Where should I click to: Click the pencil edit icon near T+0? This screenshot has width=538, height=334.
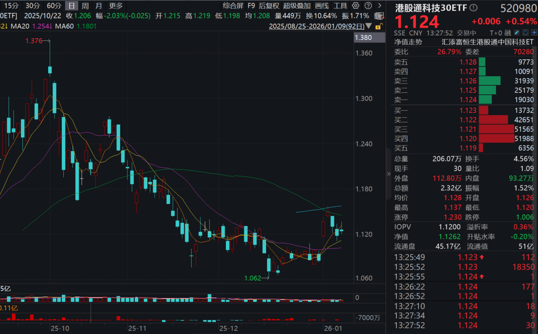(517, 32)
